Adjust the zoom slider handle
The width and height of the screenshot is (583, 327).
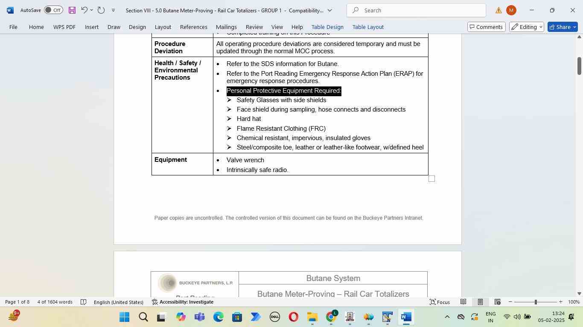(x=536, y=302)
